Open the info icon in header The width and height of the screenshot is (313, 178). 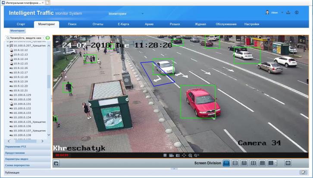[297, 12]
